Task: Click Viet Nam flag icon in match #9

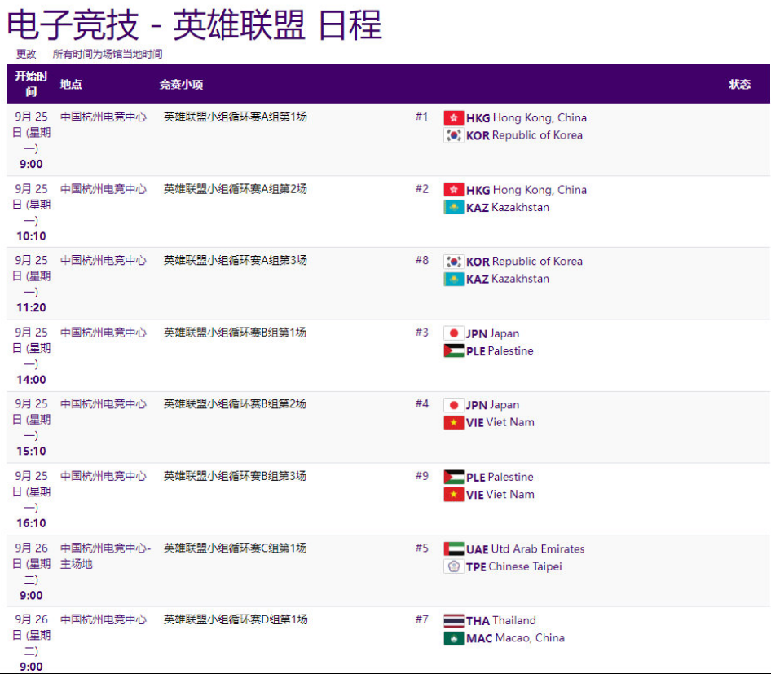Action: tap(453, 495)
